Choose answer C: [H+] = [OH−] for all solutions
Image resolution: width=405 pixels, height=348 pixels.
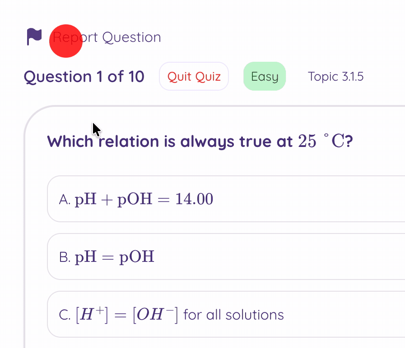tap(226, 314)
